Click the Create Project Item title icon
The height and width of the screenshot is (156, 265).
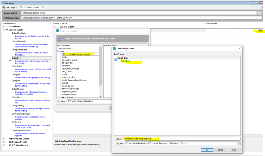(115, 49)
